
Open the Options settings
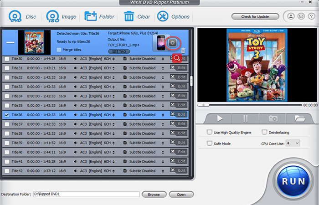click(x=173, y=16)
